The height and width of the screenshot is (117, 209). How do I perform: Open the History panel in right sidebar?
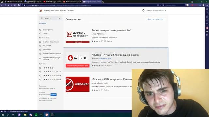pyautogui.click(x=207, y=17)
